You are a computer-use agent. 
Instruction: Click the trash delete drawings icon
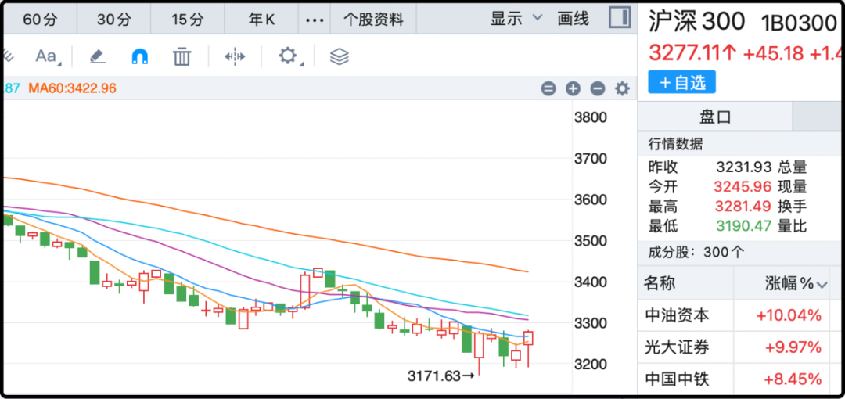[x=182, y=56]
